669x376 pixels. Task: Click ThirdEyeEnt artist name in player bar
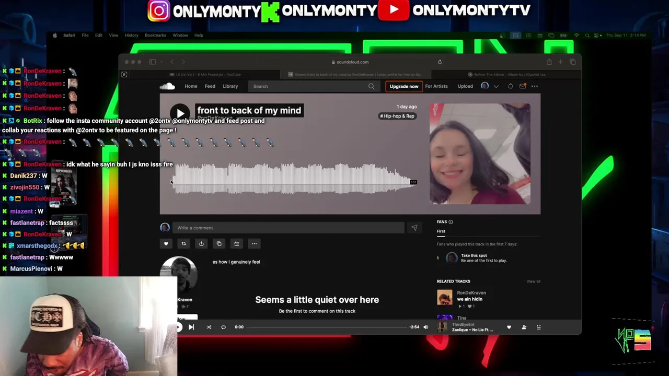coord(464,324)
